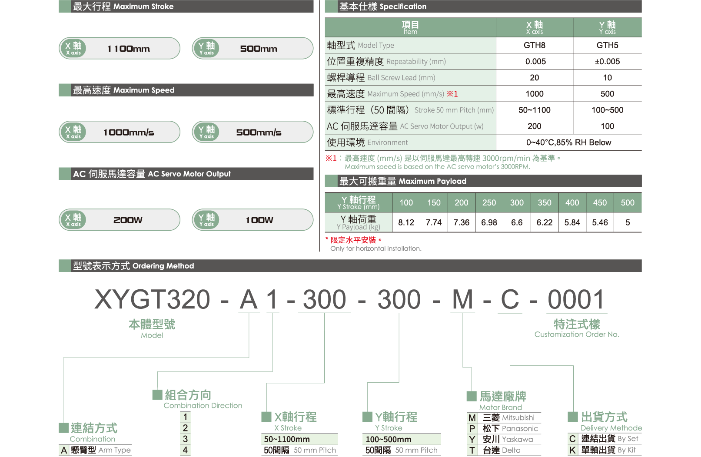Image resolution: width=701 pixels, height=457 pixels.
Task: Click the green square next to Motor Brand
Action: coord(471,396)
